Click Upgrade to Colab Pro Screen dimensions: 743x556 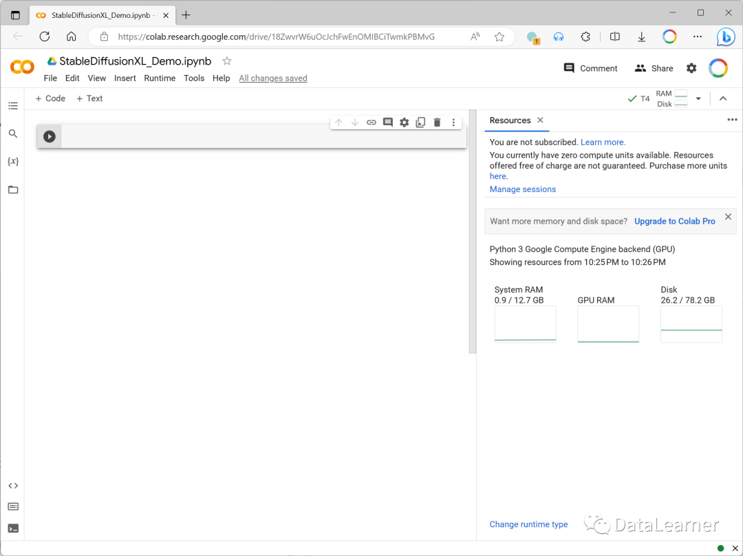click(x=675, y=222)
